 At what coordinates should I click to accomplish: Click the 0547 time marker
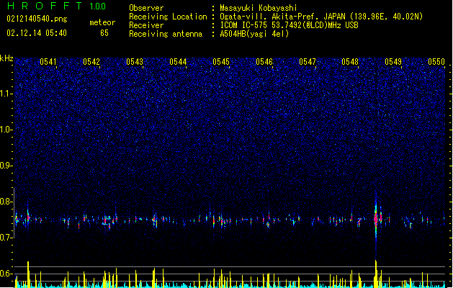pos(308,62)
